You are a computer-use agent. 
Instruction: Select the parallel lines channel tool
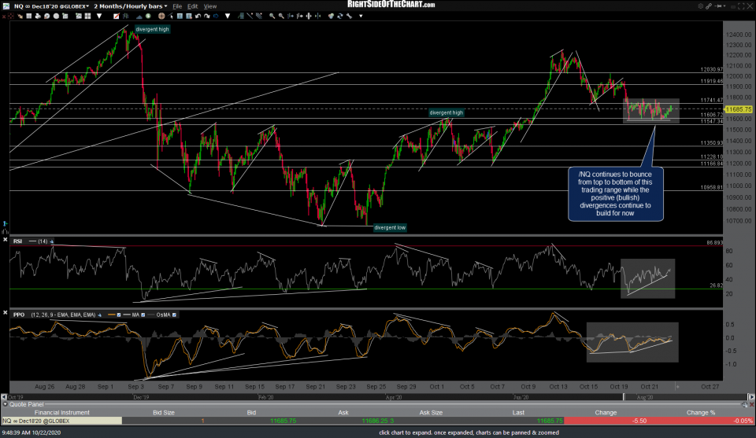tap(259, 16)
